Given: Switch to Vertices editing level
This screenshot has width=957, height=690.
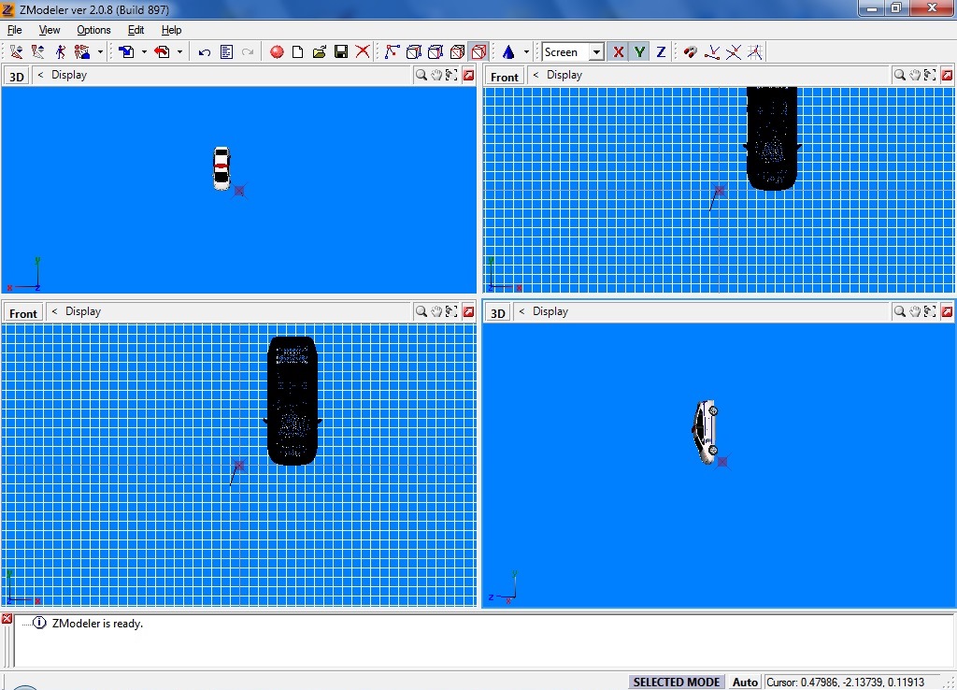Looking at the screenshot, I should point(392,52).
